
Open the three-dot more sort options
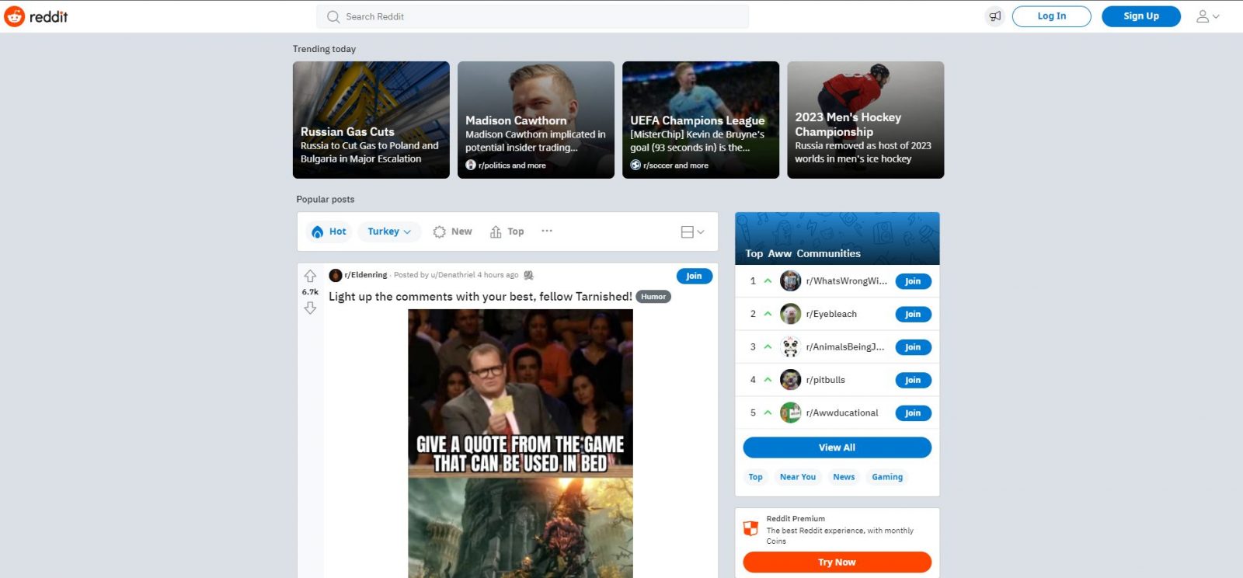click(x=547, y=232)
